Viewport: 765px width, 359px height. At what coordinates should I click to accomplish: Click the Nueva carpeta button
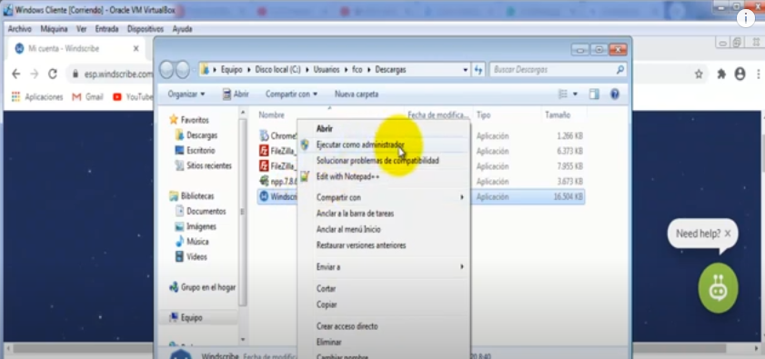coord(357,95)
